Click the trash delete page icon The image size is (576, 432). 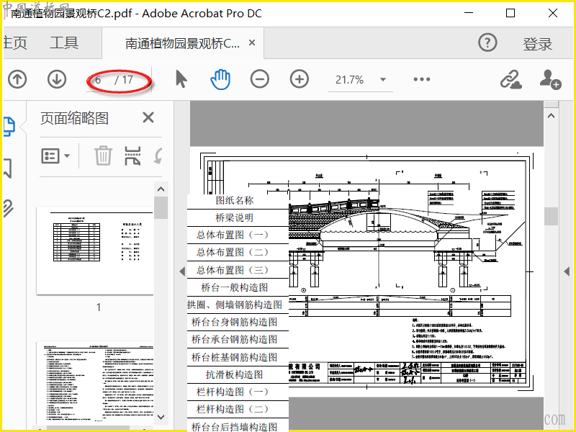click(x=103, y=156)
